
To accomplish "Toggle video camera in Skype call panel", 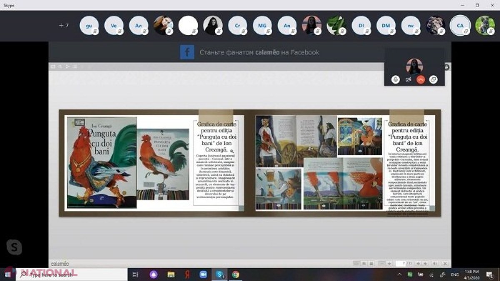I will (x=408, y=79).
